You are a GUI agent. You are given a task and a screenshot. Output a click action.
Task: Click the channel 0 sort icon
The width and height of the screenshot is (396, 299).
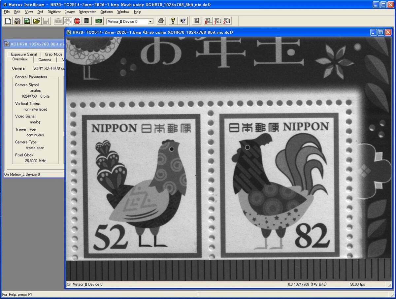(x=208, y=21)
